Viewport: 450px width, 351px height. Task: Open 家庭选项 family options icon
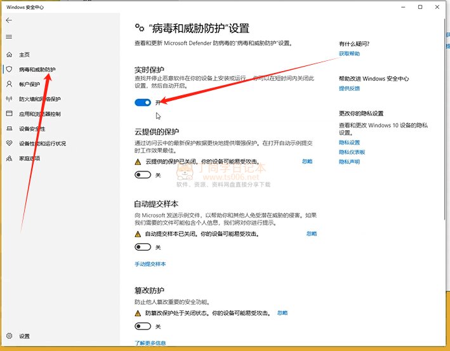[9, 158]
